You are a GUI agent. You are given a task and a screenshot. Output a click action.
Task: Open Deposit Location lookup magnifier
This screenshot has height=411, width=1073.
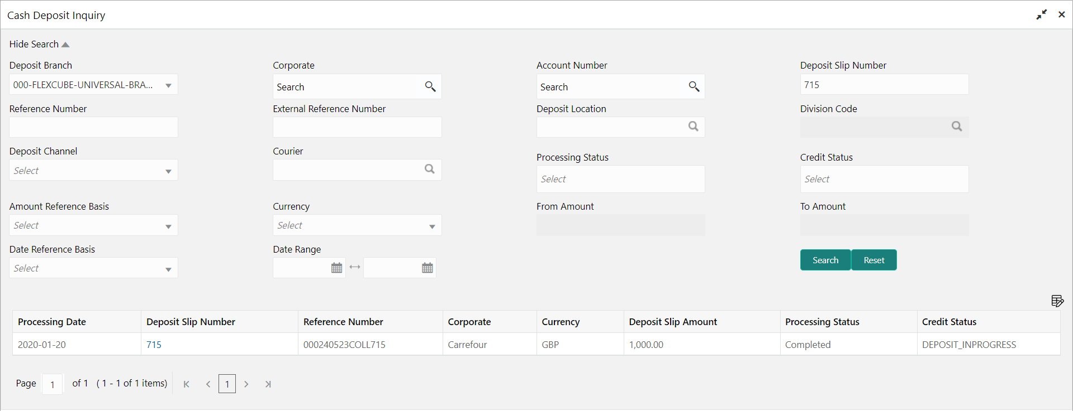[693, 127]
